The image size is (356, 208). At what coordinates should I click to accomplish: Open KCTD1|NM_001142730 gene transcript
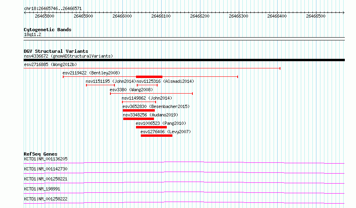[46, 169]
